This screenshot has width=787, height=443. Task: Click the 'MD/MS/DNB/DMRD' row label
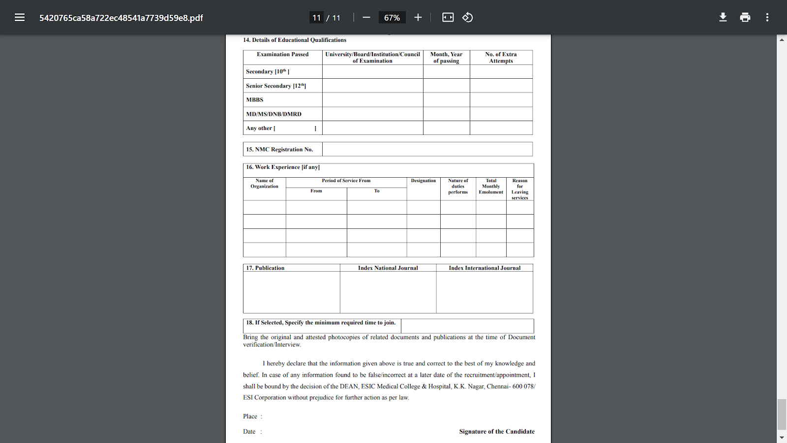pos(274,114)
